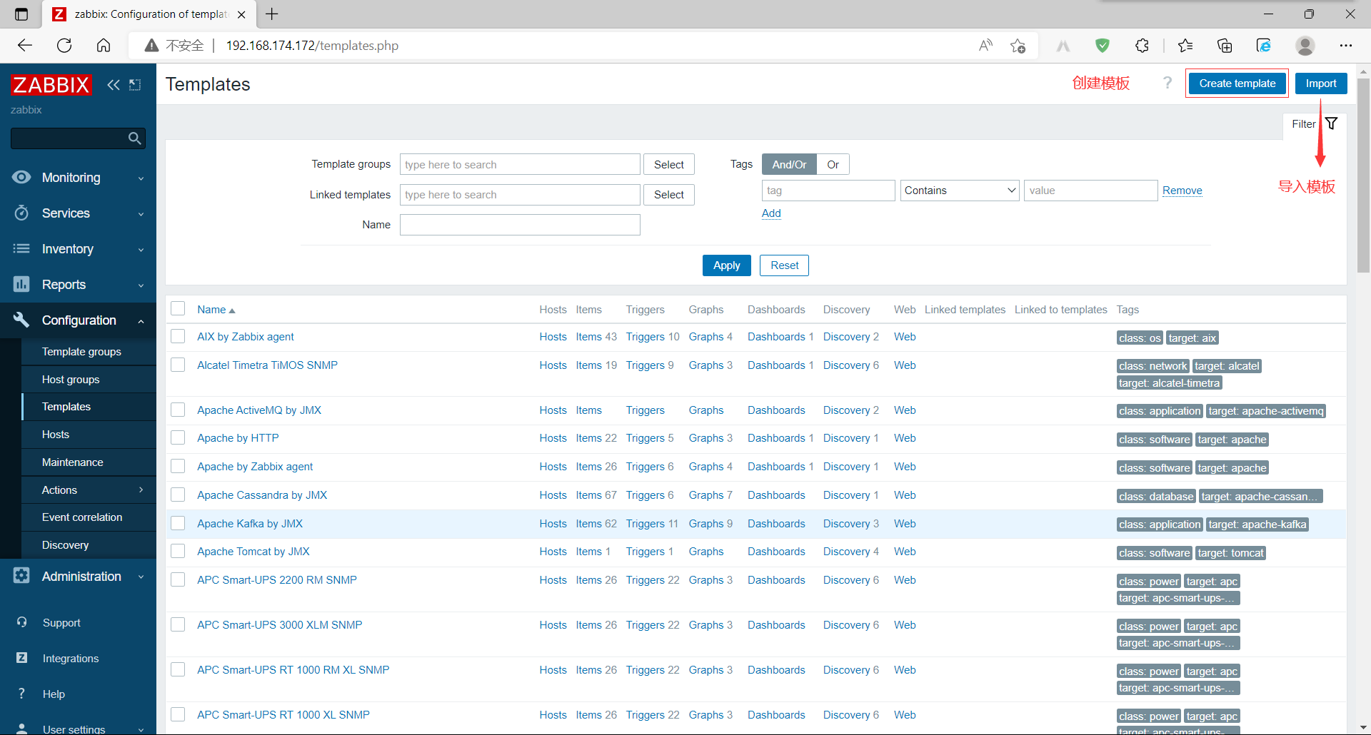Check the AIX by Zabbix agent row
Image resolution: width=1371 pixels, height=735 pixels.
178,336
